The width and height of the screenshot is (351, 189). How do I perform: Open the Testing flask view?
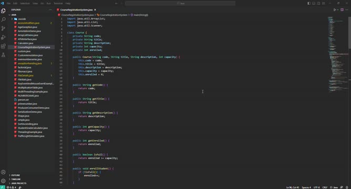click(3, 55)
